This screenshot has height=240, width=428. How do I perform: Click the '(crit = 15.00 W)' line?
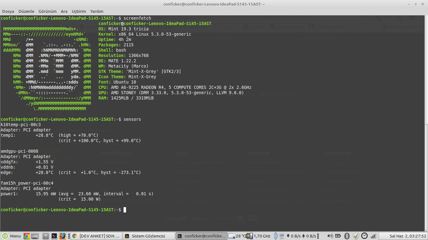[x=79, y=199]
